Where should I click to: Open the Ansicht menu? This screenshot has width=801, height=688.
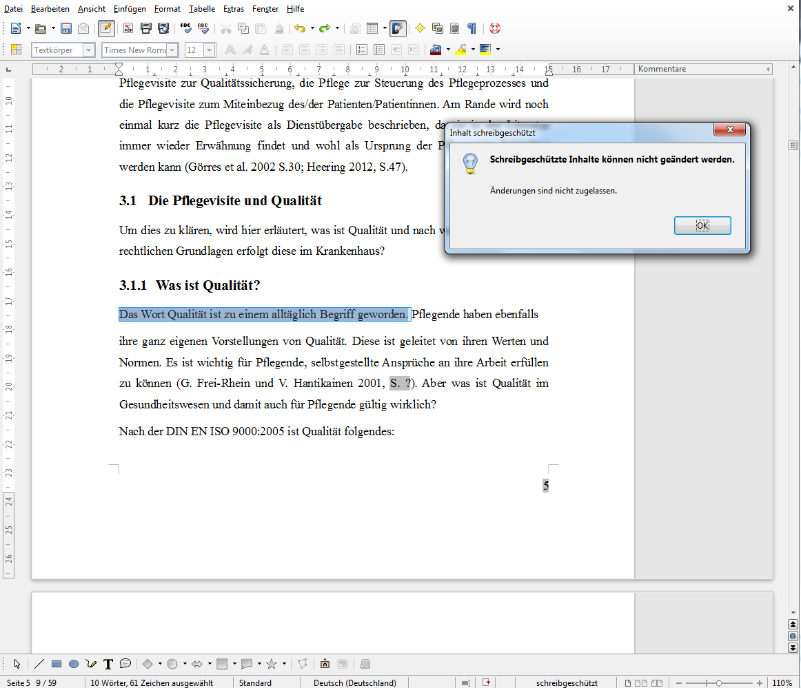point(92,9)
